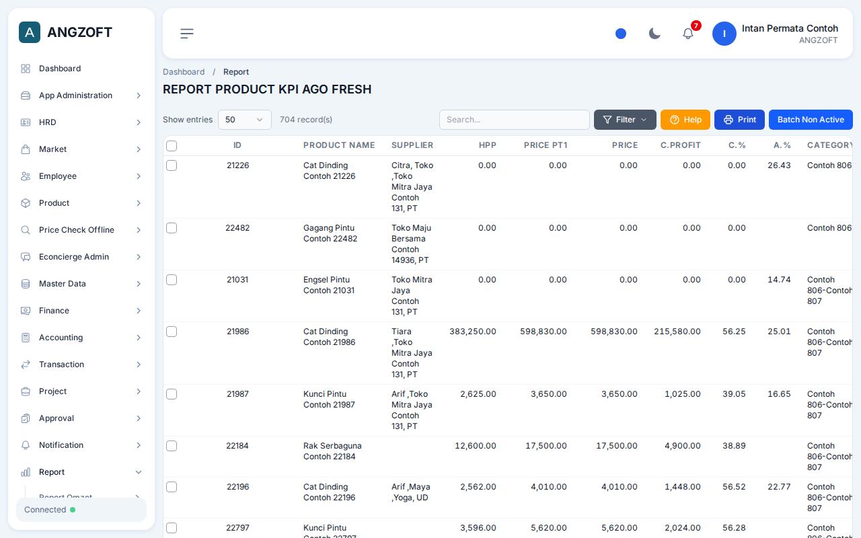Image resolution: width=861 pixels, height=538 pixels.
Task: Open the Transaction sidebar menu
Action: [x=81, y=364]
